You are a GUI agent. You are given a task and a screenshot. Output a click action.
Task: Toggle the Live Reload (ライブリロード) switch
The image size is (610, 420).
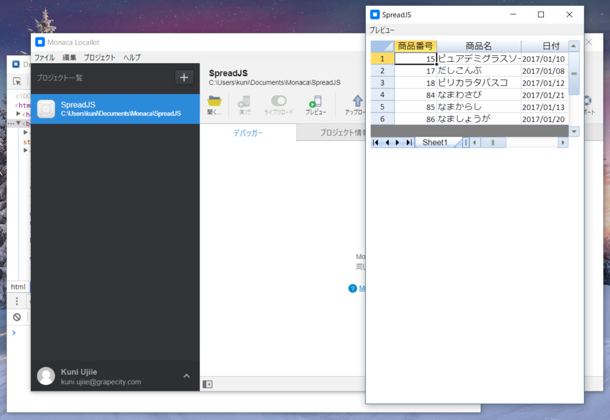point(279,101)
